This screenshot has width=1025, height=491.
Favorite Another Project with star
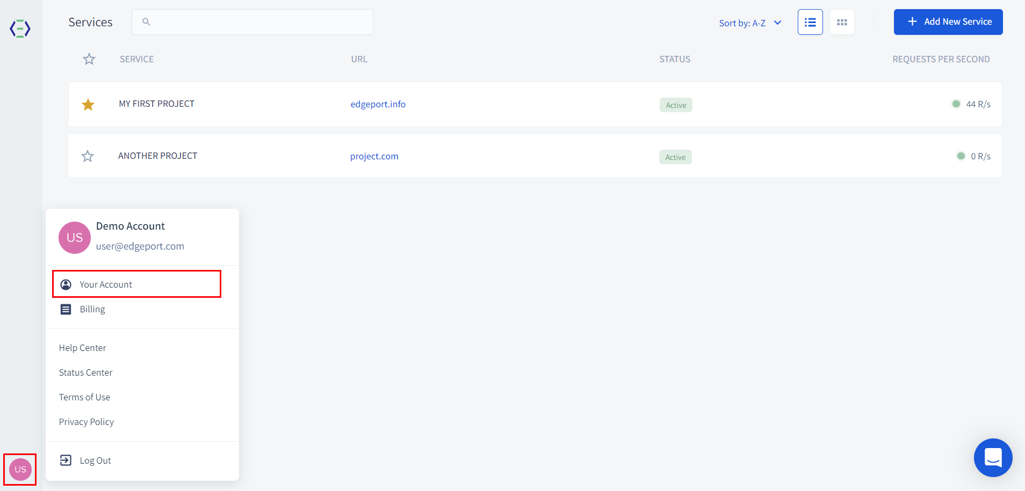click(x=88, y=156)
